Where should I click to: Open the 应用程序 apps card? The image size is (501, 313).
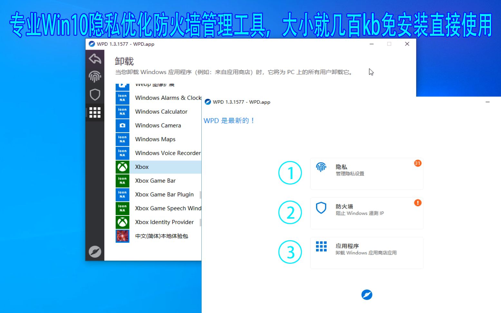(x=367, y=253)
